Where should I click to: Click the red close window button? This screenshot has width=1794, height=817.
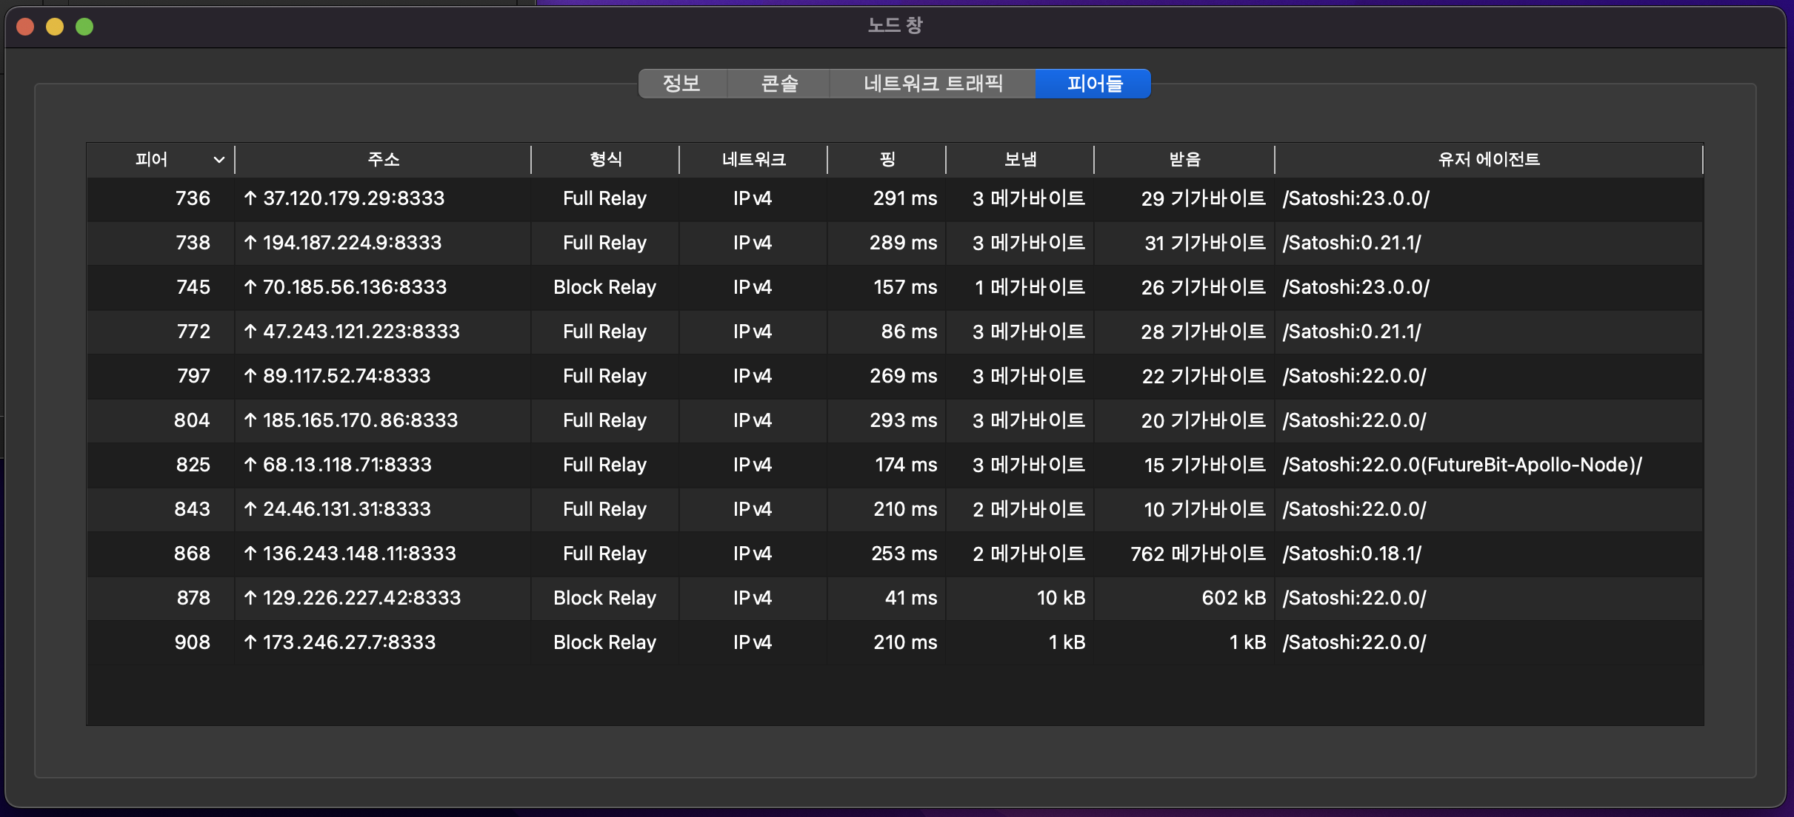pos(25,27)
